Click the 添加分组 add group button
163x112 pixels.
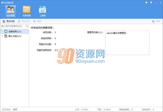pyautogui.click(x=8, y=21)
